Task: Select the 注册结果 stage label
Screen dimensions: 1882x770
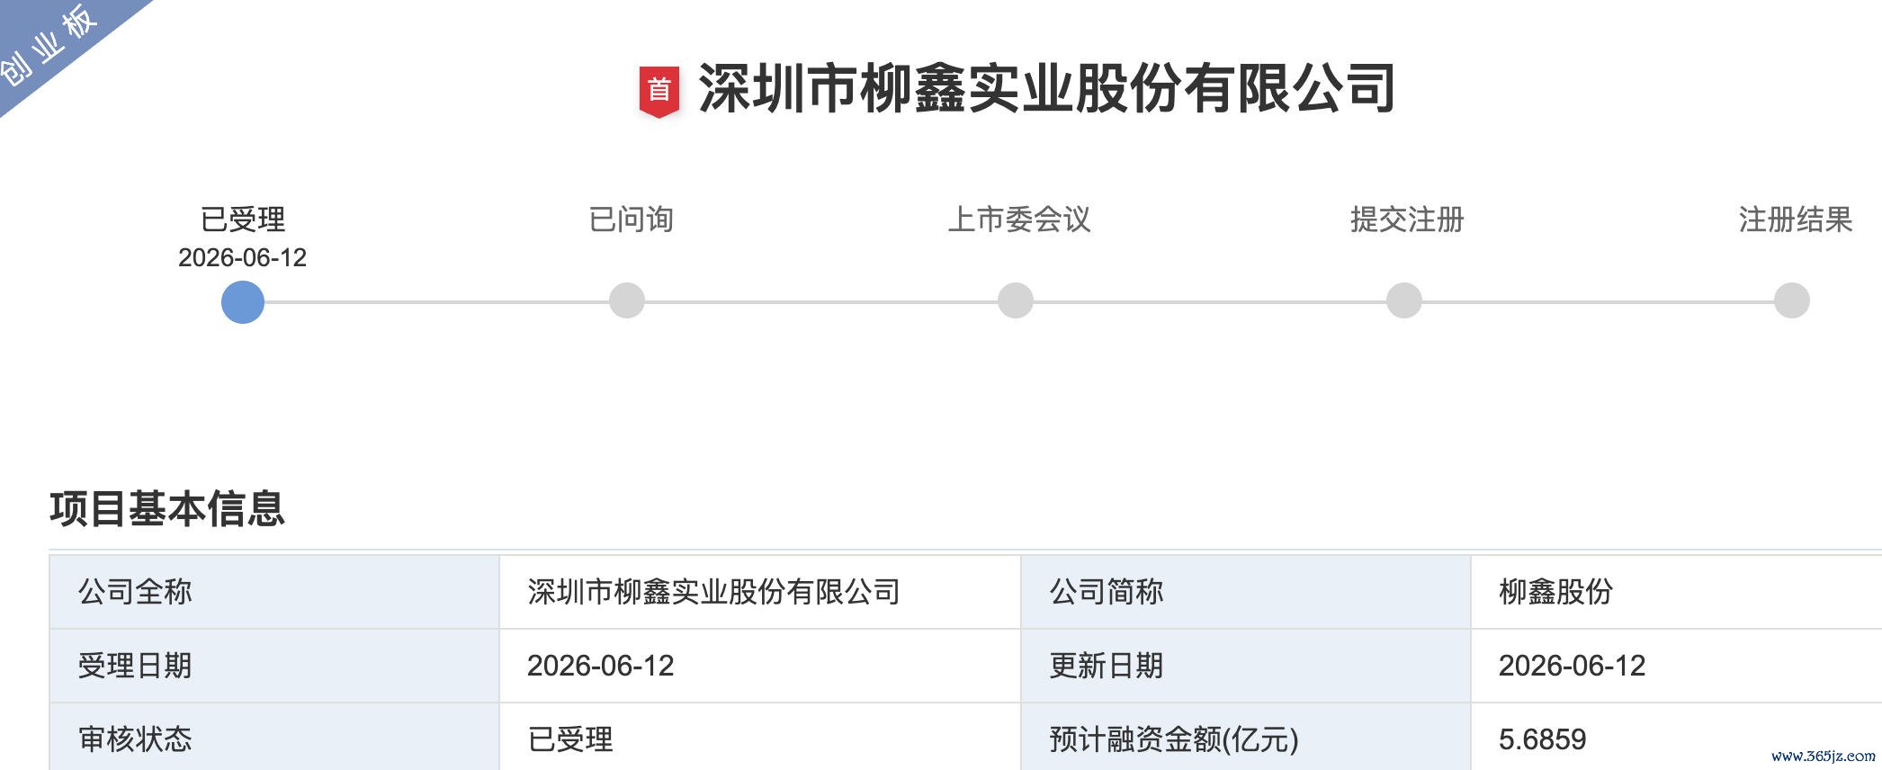Action: pos(1796,219)
